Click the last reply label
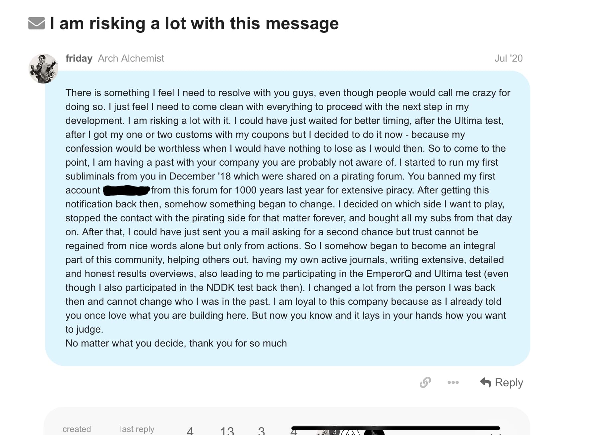Viewport: 599px width, 435px height. click(137, 429)
